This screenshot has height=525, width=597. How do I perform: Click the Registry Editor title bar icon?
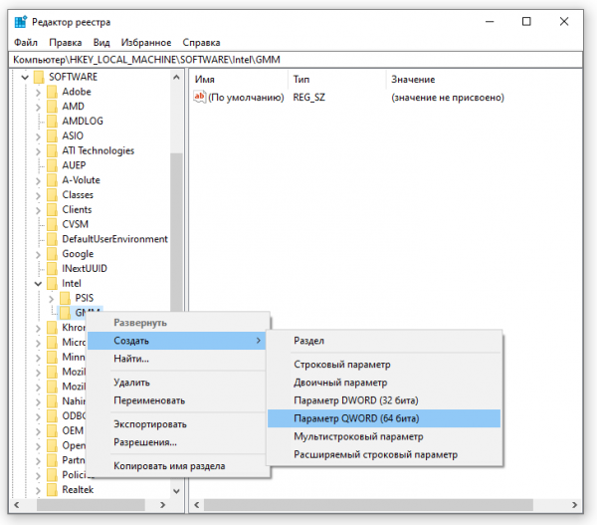(x=21, y=22)
